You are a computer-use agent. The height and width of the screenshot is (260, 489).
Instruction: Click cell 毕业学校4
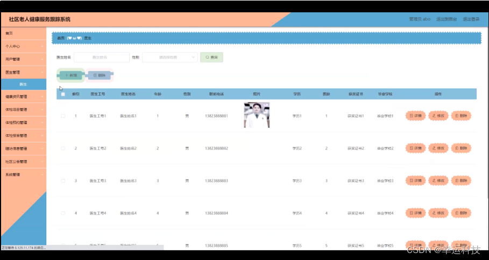(x=385, y=213)
